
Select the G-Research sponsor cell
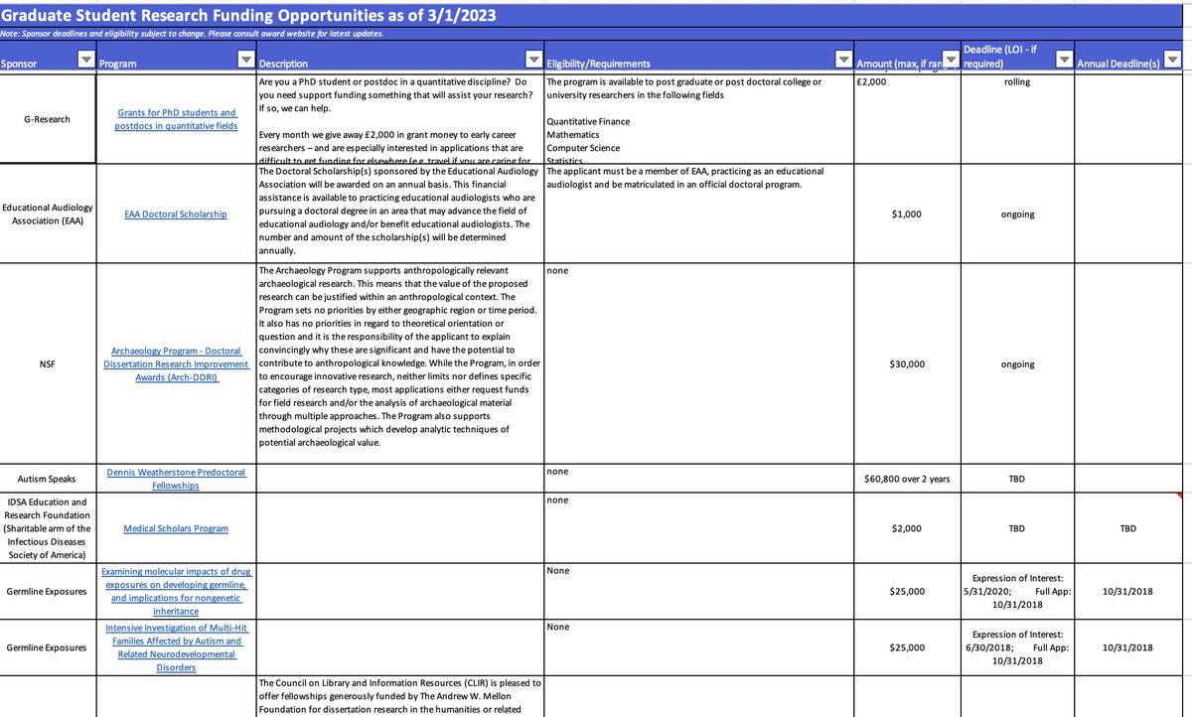pyautogui.click(x=47, y=119)
